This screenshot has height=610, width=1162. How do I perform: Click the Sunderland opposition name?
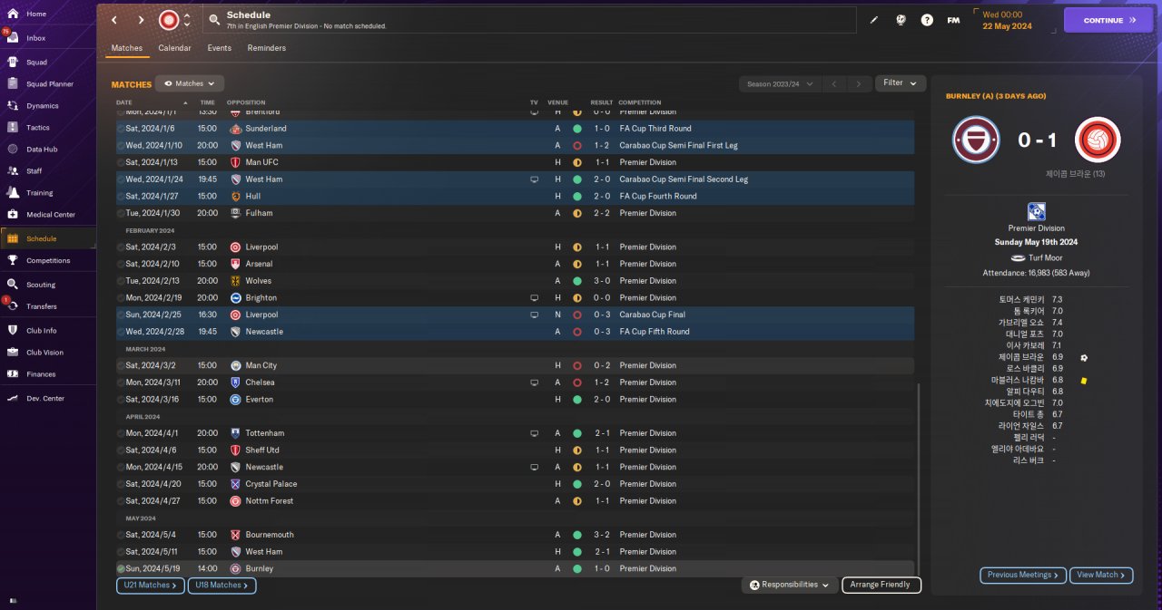(x=266, y=129)
